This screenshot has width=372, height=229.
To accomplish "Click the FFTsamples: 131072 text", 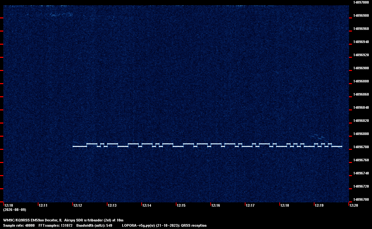I will tap(56, 225).
